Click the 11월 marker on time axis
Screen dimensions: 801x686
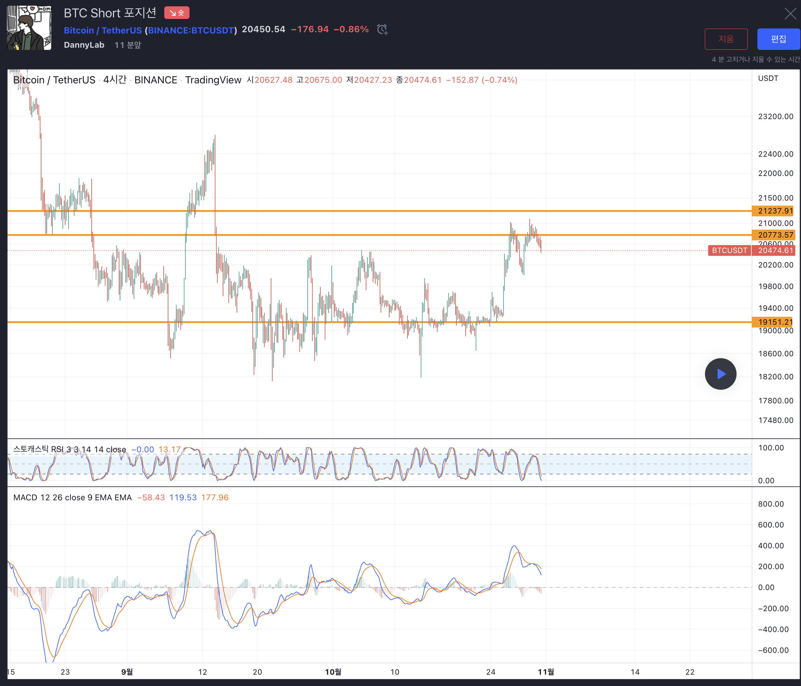tap(545, 672)
